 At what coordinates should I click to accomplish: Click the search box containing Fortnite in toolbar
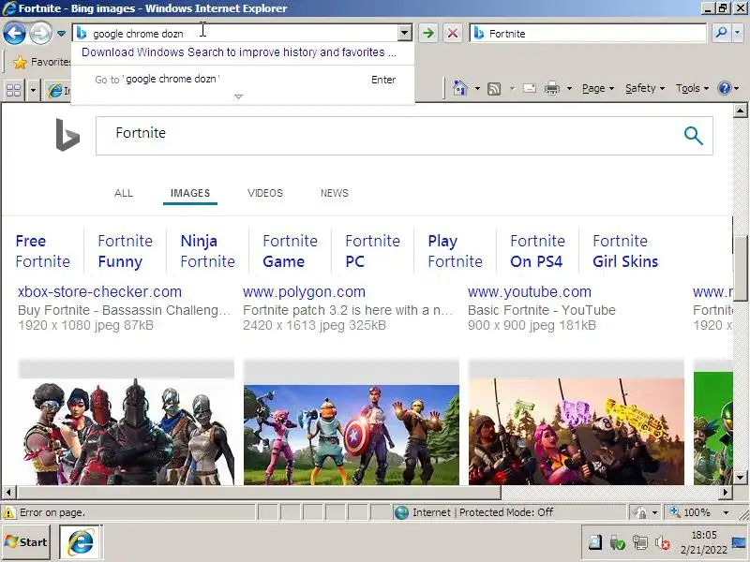point(589,34)
